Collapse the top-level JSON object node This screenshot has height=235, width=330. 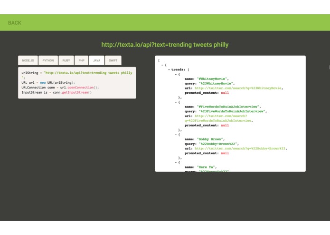tap(162, 65)
